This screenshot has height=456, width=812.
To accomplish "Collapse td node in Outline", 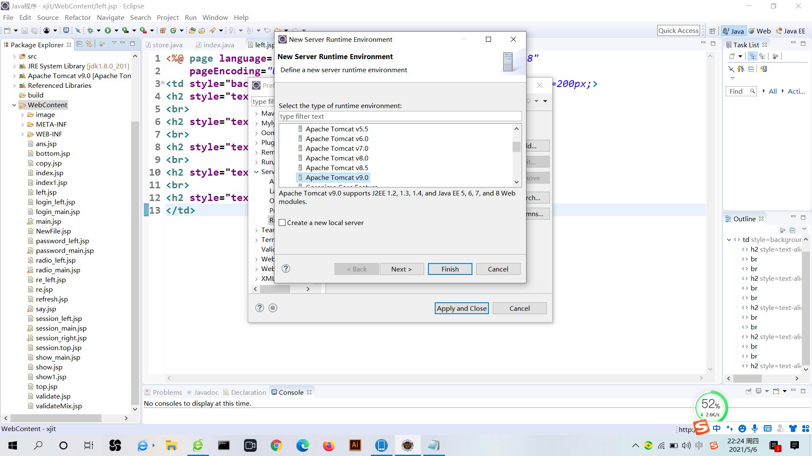I will (x=729, y=239).
